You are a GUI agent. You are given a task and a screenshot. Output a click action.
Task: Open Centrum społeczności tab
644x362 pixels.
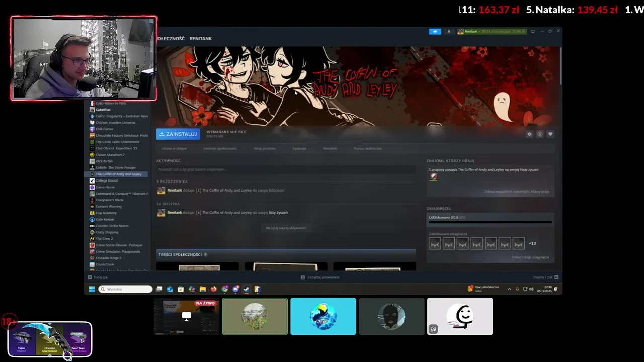[220, 149]
